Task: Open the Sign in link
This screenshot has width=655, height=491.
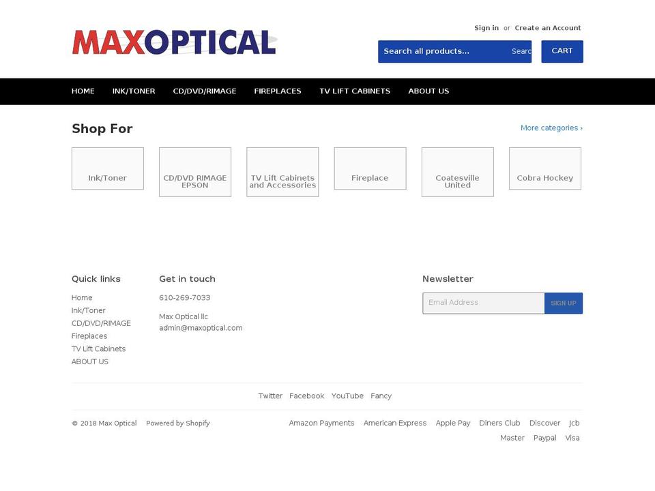Action: [486, 28]
